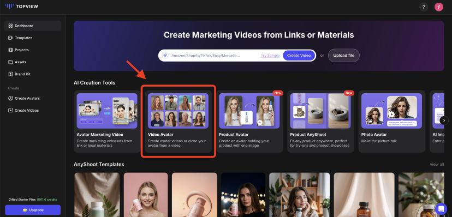Click the Create Video button

[x=299, y=56]
